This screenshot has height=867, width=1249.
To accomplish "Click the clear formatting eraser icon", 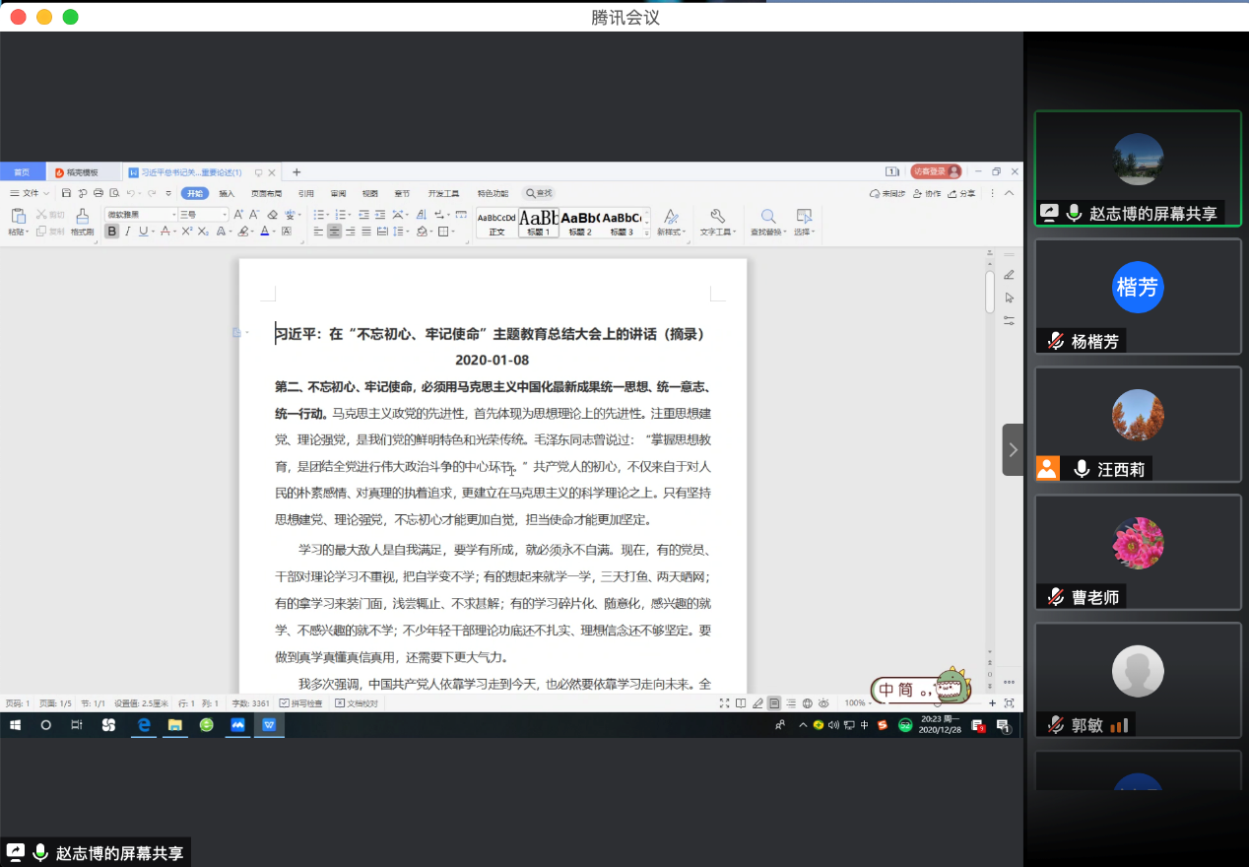I will [272, 214].
